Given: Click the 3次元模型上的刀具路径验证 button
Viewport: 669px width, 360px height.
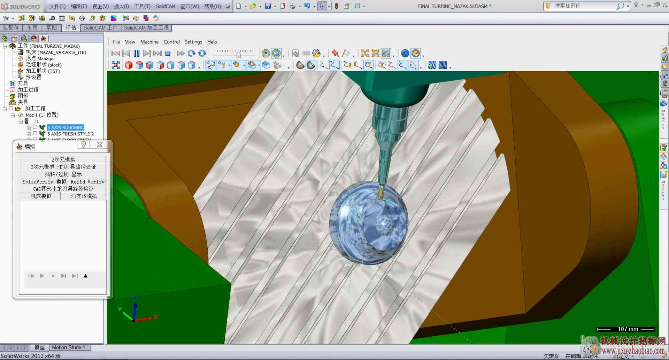Looking at the screenshot, I should [63, 167].
